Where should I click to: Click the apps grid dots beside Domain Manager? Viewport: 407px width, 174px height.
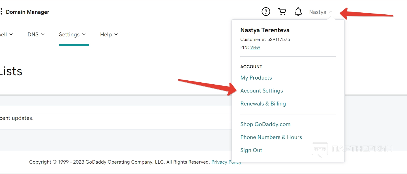click(1, 12)
